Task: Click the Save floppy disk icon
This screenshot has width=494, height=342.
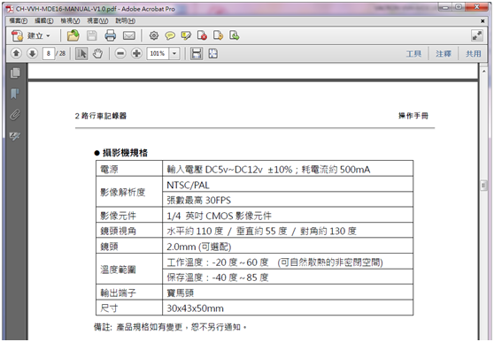Action: [92, 35]
